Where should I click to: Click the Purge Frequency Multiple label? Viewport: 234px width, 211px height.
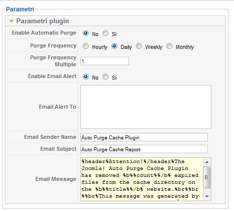coord(53,61)
